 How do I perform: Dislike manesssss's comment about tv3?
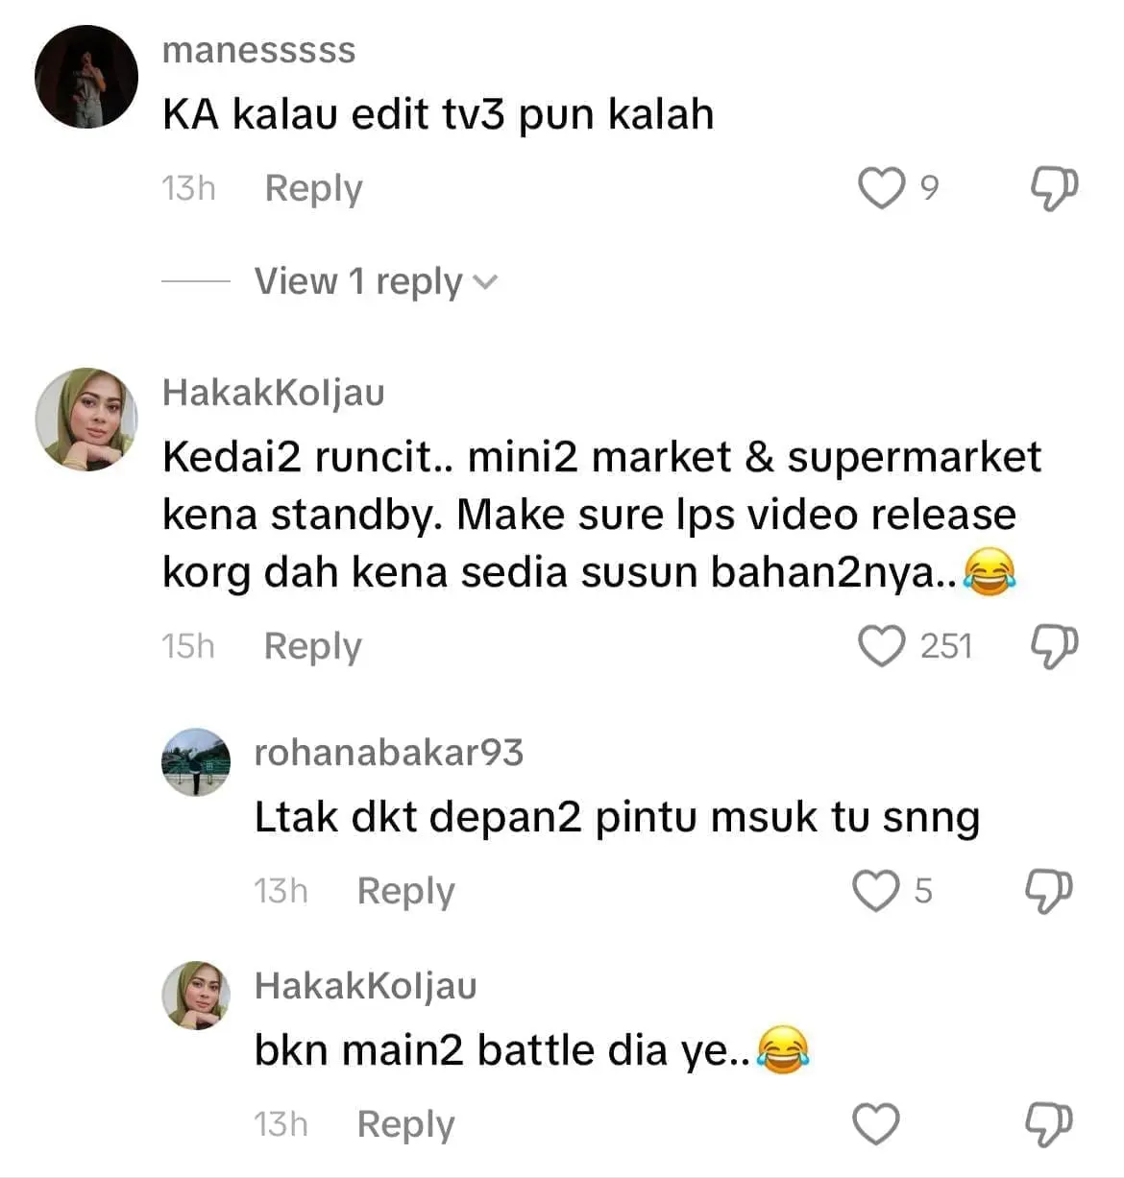[1054, 187]
